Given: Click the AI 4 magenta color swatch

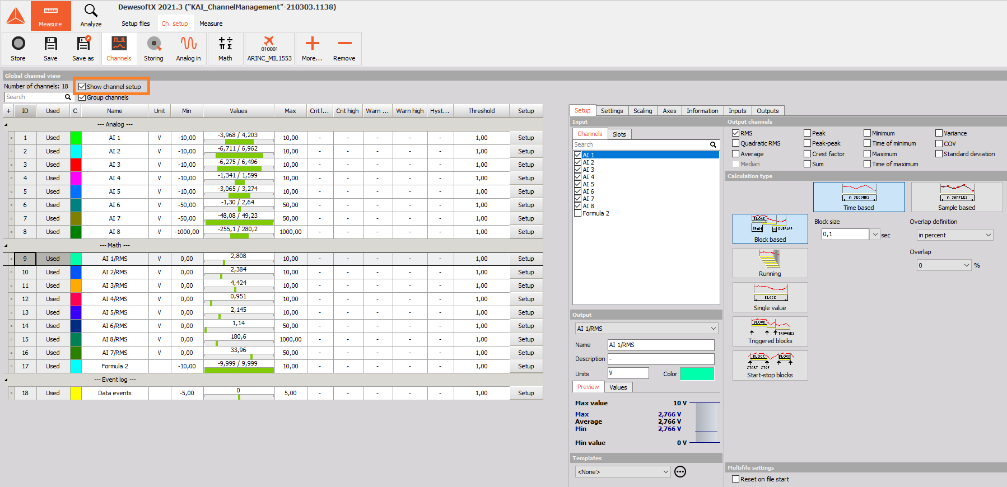Looking at the screenshot, I should [76, 178].
